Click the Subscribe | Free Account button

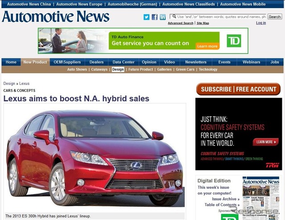pos(239,89)
